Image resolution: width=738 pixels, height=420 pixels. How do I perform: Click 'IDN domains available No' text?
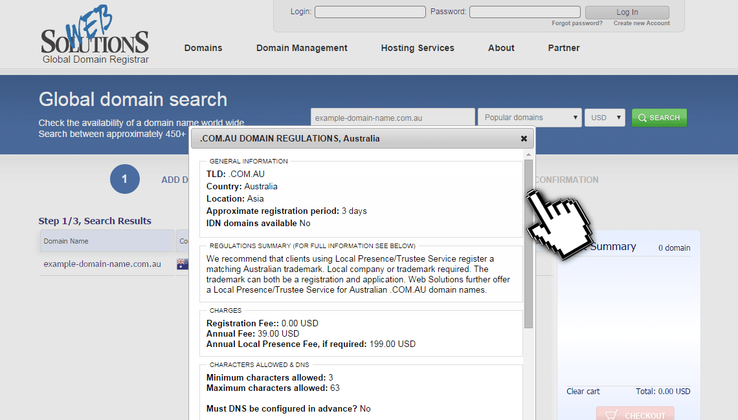258,223
